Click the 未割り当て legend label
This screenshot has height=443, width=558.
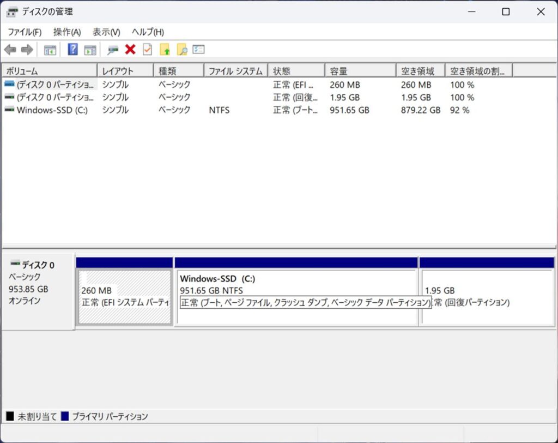tap(38, 416)
